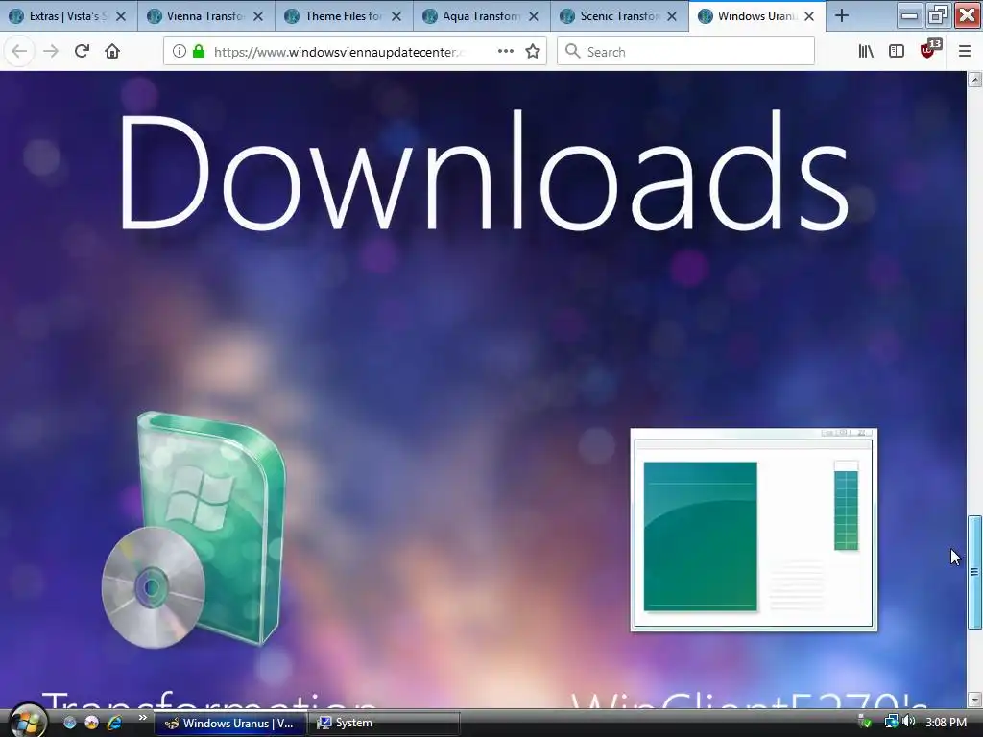Click the Downloads heading text
Image resolution: width=983 pixels, height=737 pixels.
(484, 171)
